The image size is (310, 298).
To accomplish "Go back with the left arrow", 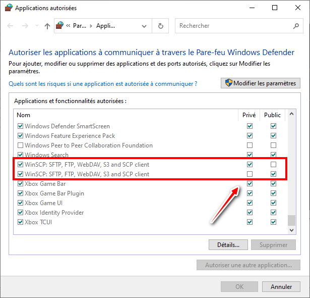I will pos(10,26).
